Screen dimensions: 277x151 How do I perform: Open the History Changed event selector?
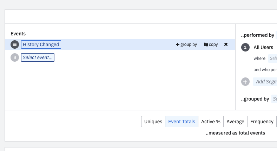click(x=41, y=44)
